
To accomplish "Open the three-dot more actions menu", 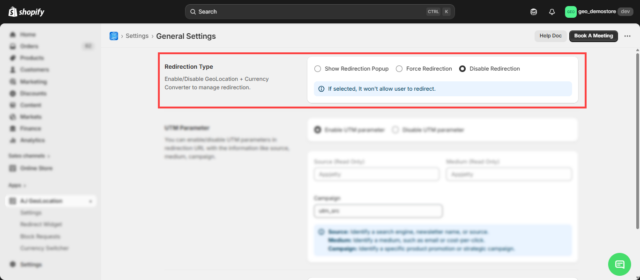I will tap(627, 36).
